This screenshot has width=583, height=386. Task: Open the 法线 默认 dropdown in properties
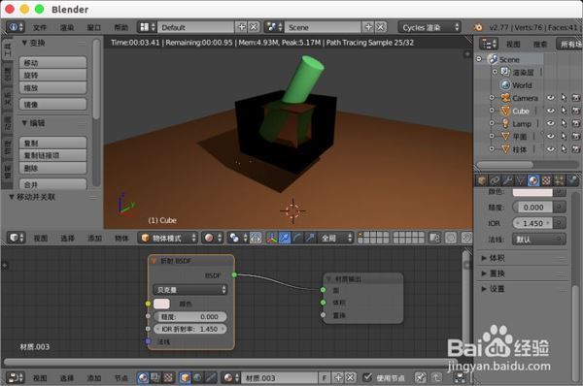click(x=538, y=240)
